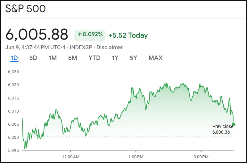This screenshot has width=247, height=163.
Task: Click the S&P 500 heading
Action: pyautogui.click(x=26, y=9)
